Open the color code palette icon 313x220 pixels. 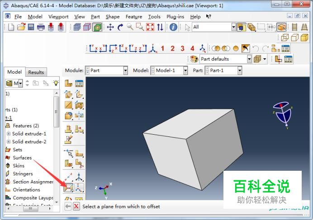coord(194,59)
